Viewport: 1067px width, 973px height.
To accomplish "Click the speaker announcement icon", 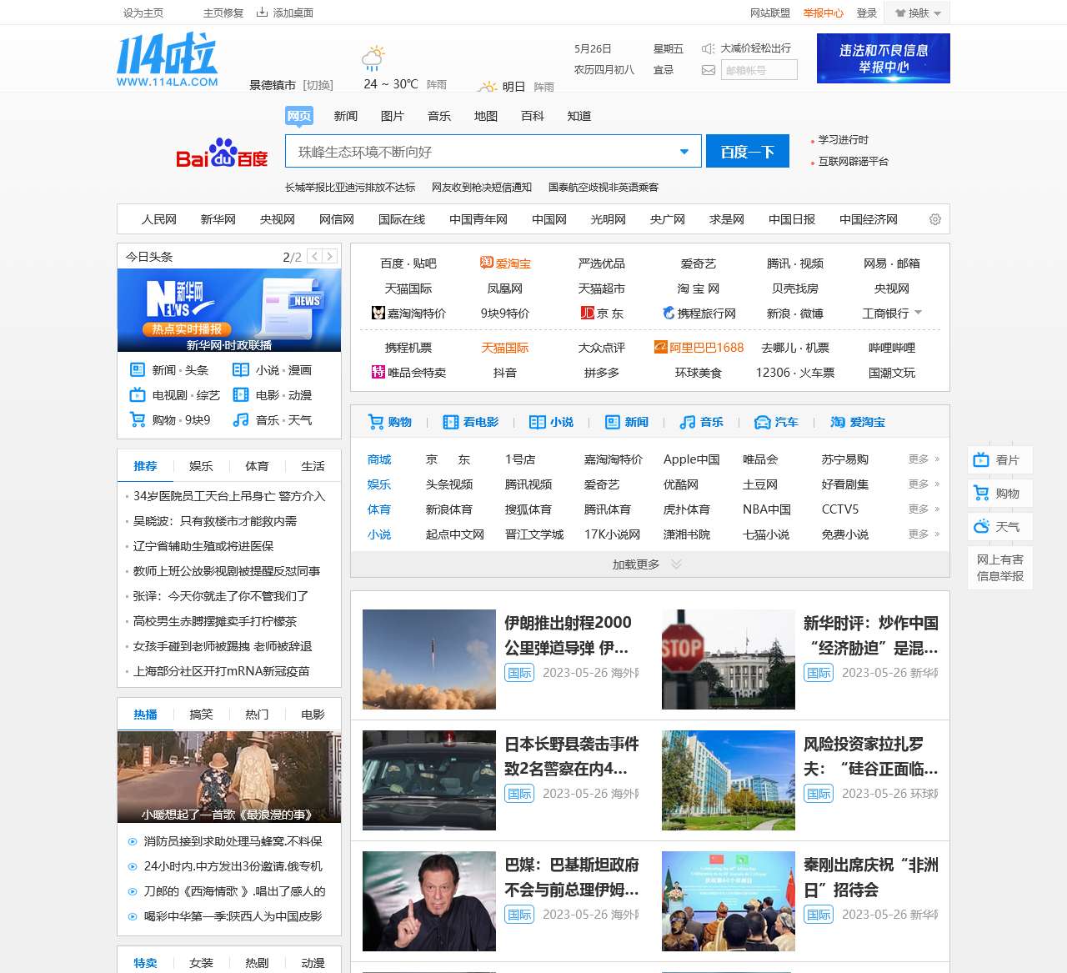I will 709,48.
